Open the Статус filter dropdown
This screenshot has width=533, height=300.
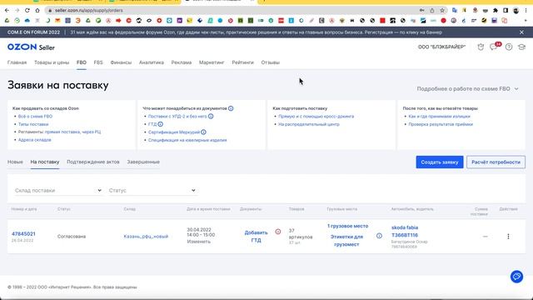pos(152,191)
